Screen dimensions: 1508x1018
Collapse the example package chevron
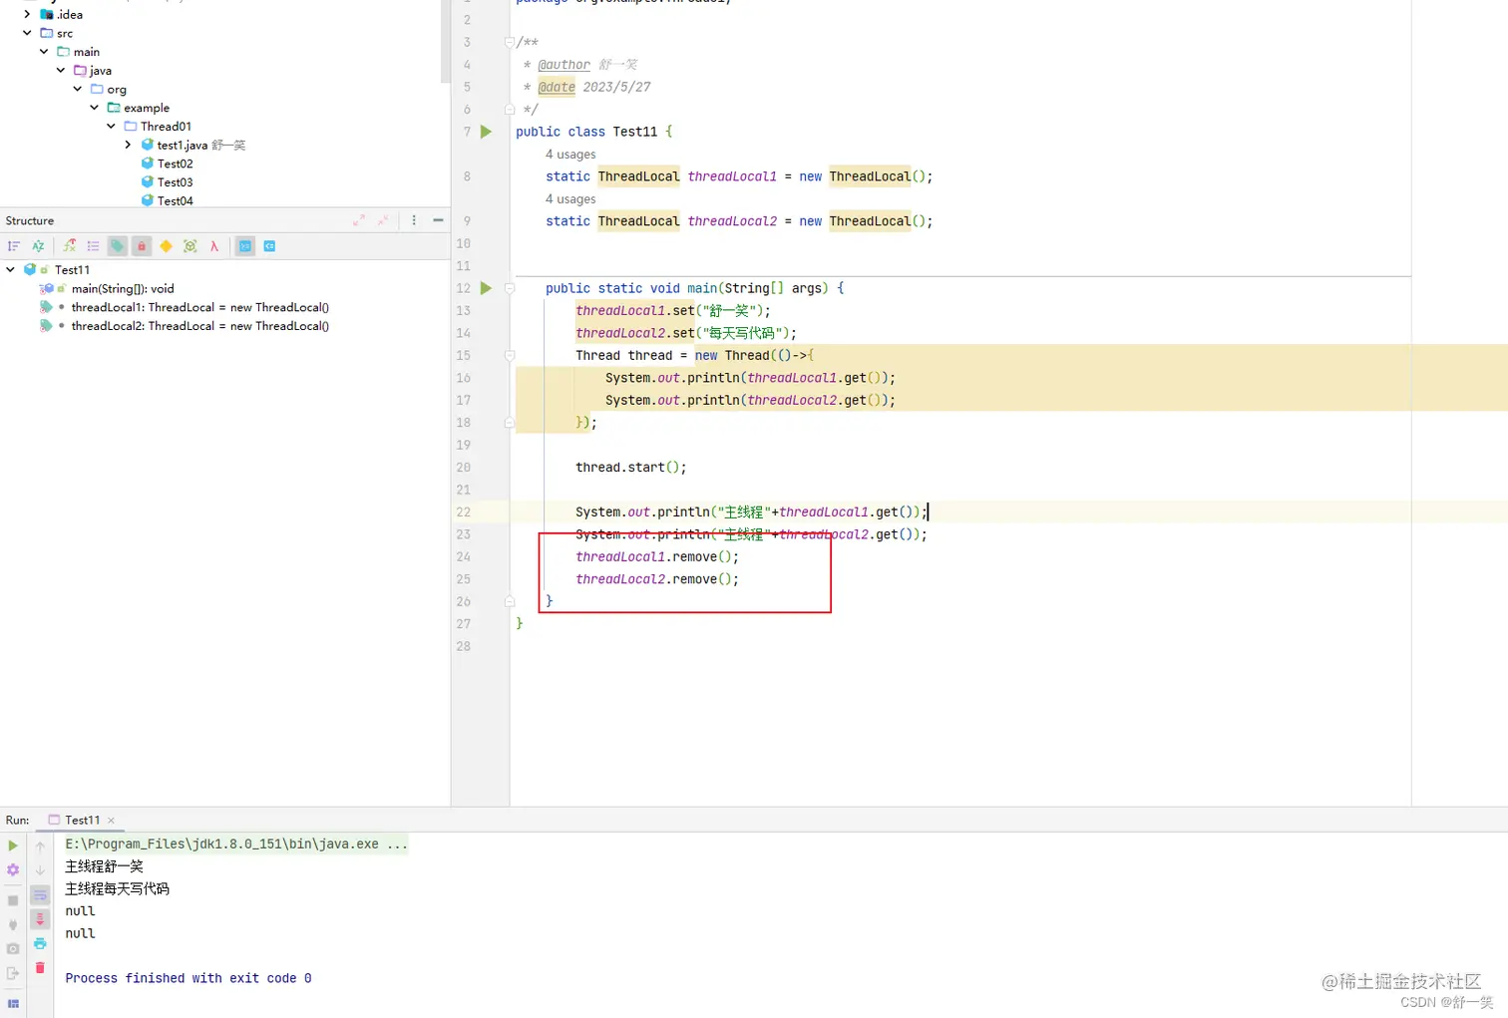coord(95,107)
